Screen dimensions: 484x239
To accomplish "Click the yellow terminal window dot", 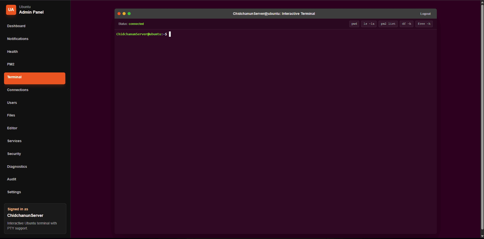I will coord(124,14).
